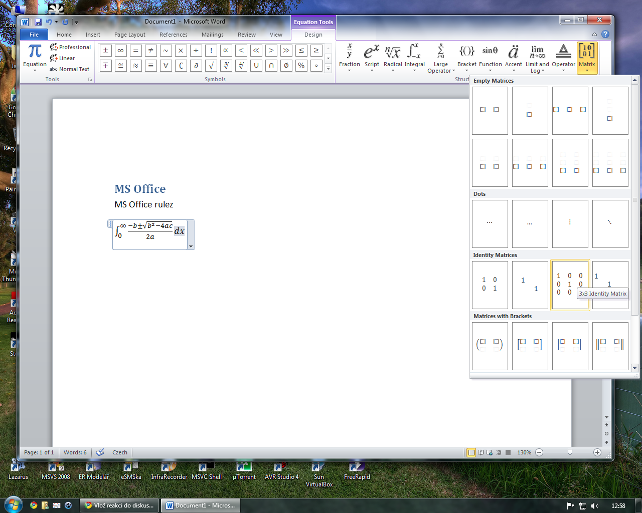Switch to the Page Layout tab

point(130,35)
